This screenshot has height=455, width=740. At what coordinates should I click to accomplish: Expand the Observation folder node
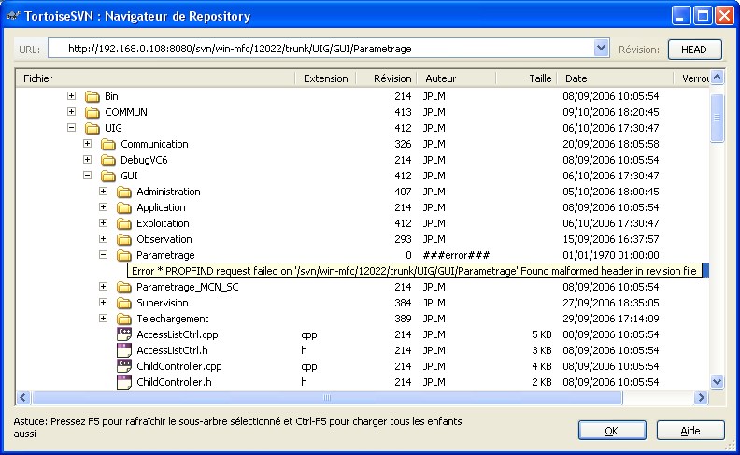104,239
